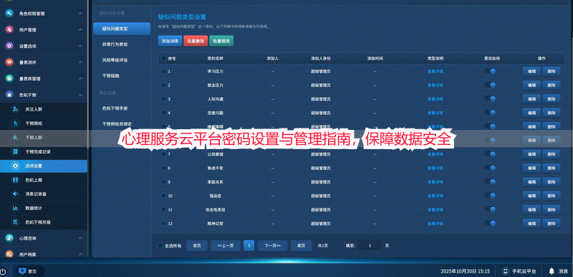Click the 2025年10月20日 15:15 clock display
This screenshot has height=277, width=573.
point(465,271)
